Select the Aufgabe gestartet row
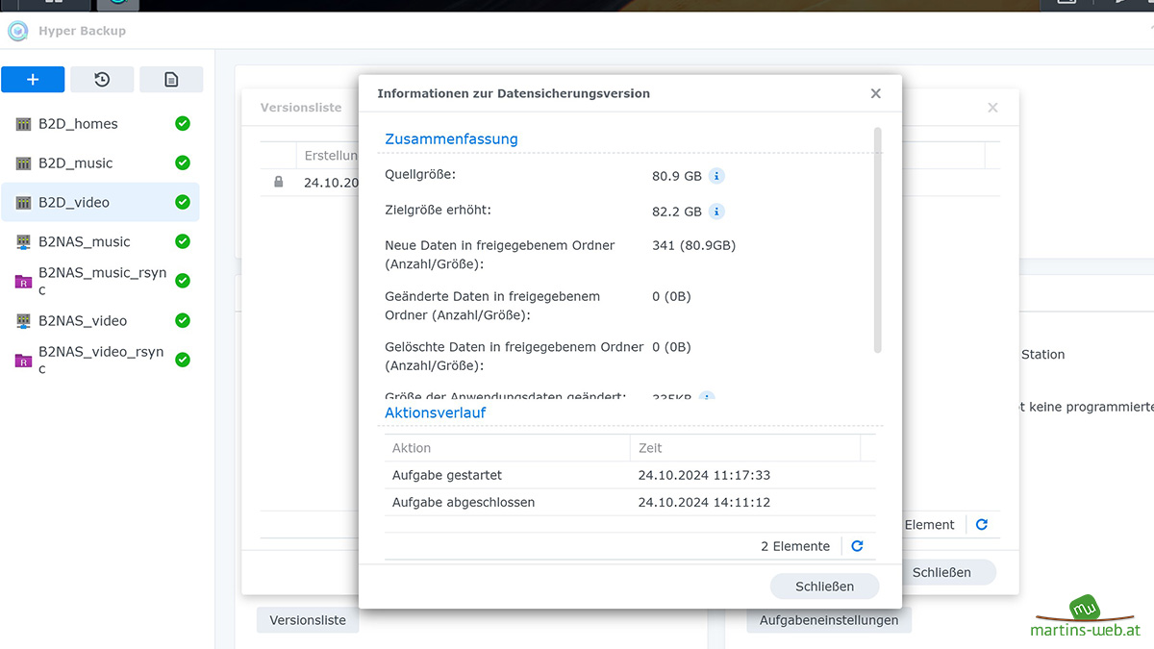This screenshot has height=649, width=1154. [630, 475]
